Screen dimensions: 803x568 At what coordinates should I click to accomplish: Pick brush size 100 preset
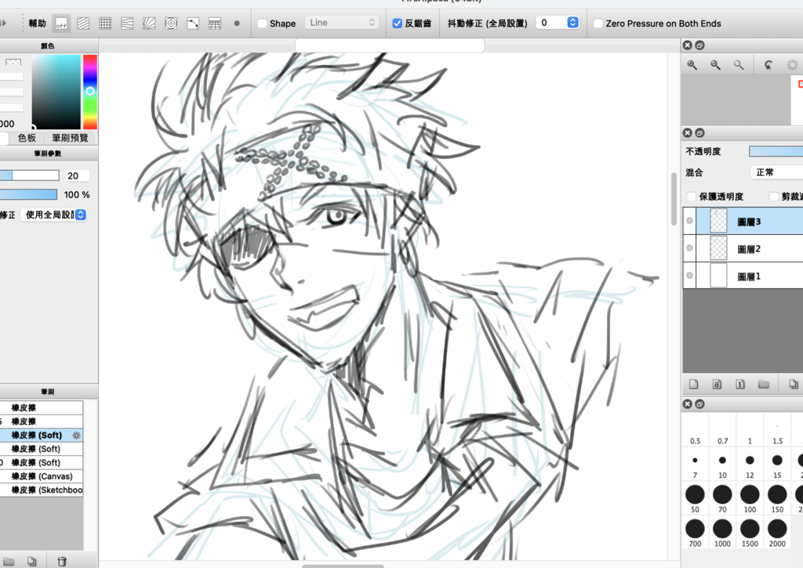[750, 499]
